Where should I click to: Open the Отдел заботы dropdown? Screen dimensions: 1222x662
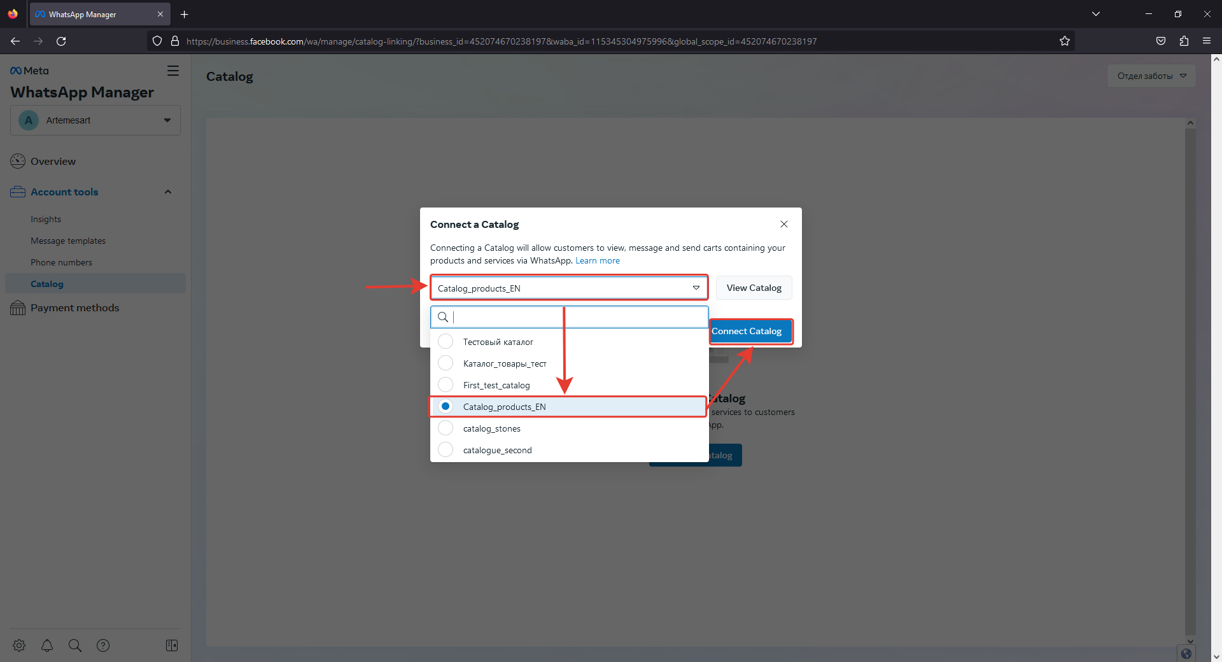click(1151, 76)
